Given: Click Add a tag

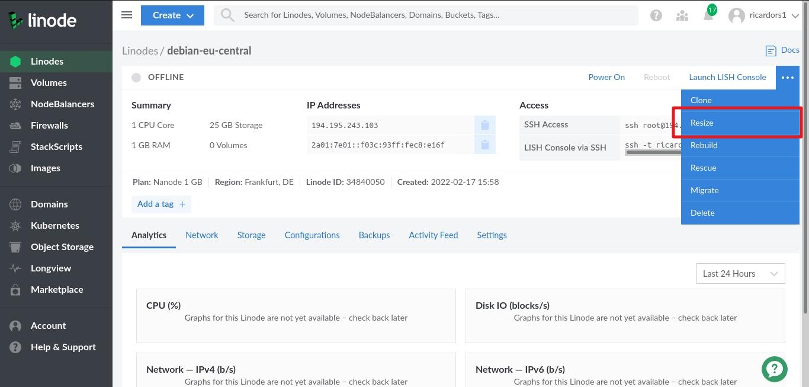Looking at the screenshot, I should pyautogui.click(x=161, y=204).
